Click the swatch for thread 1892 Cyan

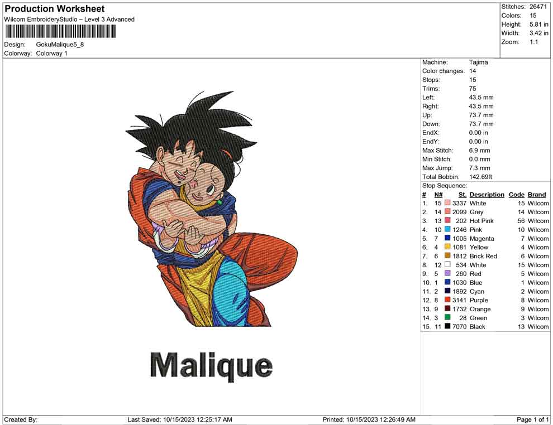[x=447, y=291]
